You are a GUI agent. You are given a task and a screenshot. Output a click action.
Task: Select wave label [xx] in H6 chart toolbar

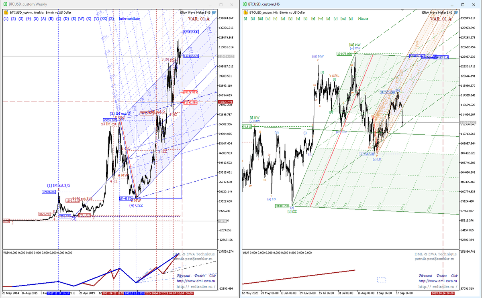click(343, 18)
